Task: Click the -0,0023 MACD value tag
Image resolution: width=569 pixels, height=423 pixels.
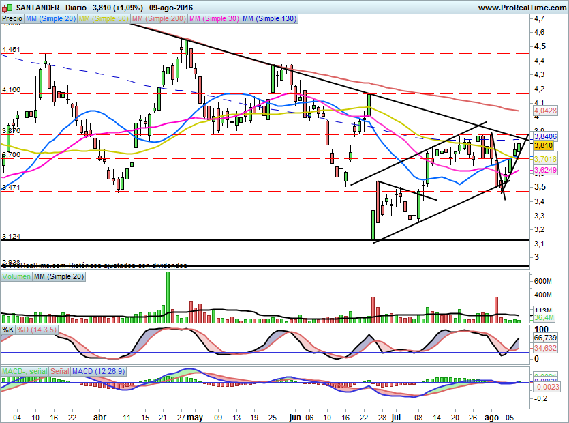Action: pyautogui.click(x=547, y=387)
